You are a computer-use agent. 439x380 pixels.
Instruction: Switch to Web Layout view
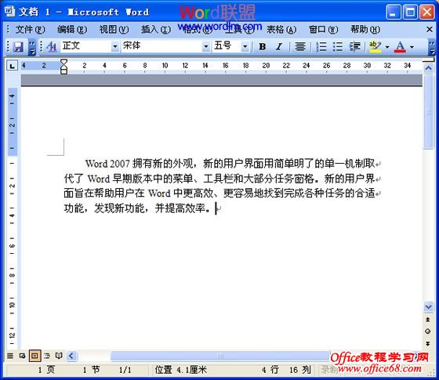click(23, 356)
